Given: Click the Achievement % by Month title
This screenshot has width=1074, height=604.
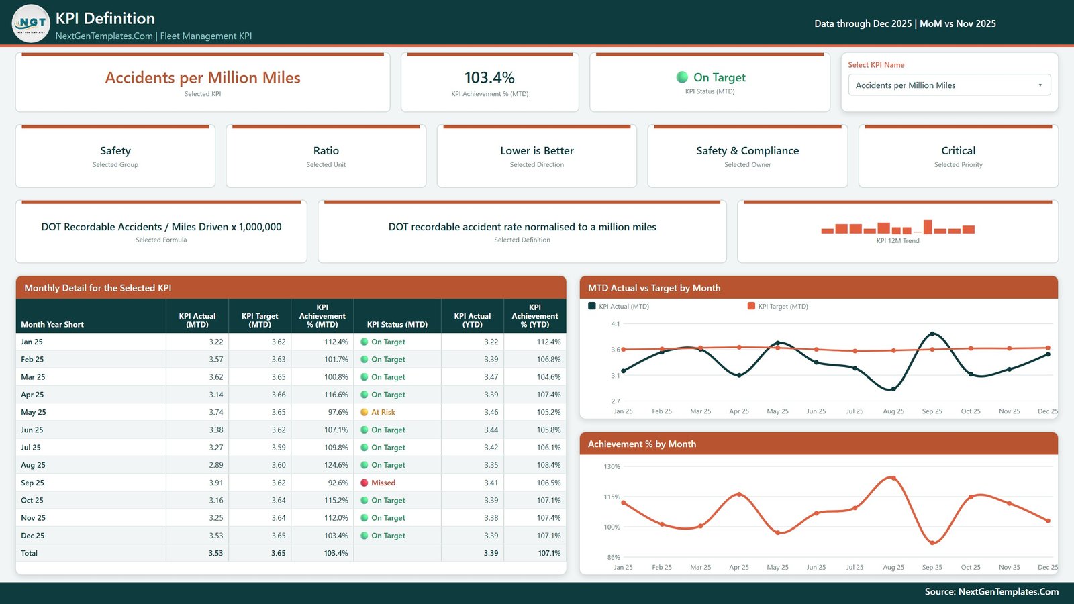Looking at the screenshot, I should [642, 444].
